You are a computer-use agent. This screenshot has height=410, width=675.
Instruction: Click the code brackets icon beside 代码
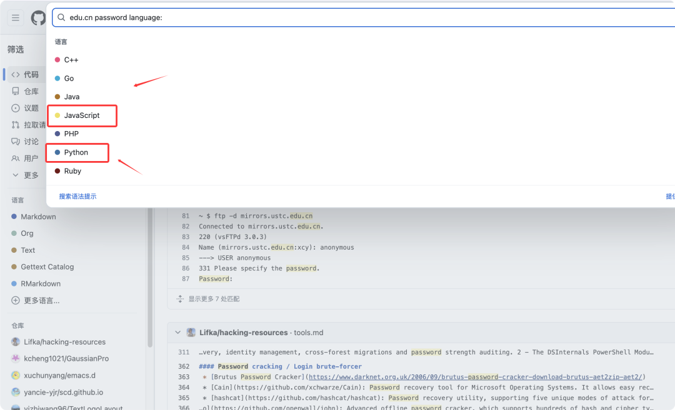tap(16, 74)
